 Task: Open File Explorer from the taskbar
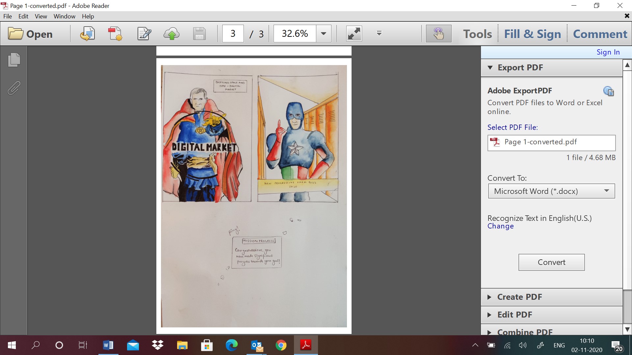[182, 345]
